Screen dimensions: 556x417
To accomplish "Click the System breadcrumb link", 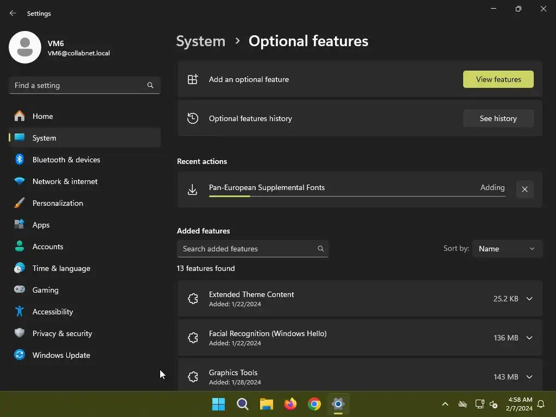I will pos(201,41).
